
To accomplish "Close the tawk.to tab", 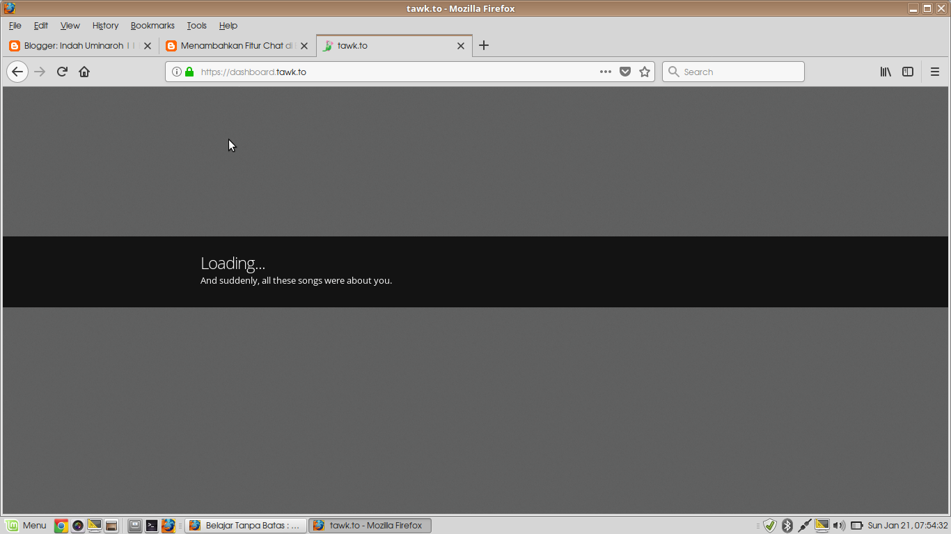I will pyautogui.click(x=460, y=46).
